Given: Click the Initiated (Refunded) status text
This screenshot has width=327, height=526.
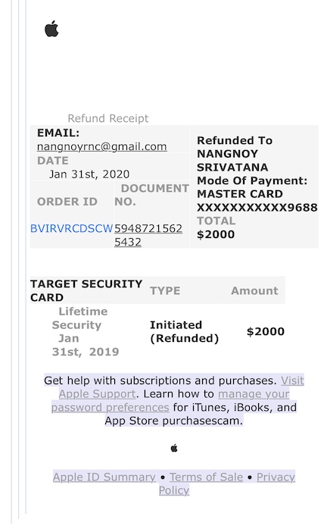Looking at the screenshot, I should pyautogui.click(x=184, y=331).
